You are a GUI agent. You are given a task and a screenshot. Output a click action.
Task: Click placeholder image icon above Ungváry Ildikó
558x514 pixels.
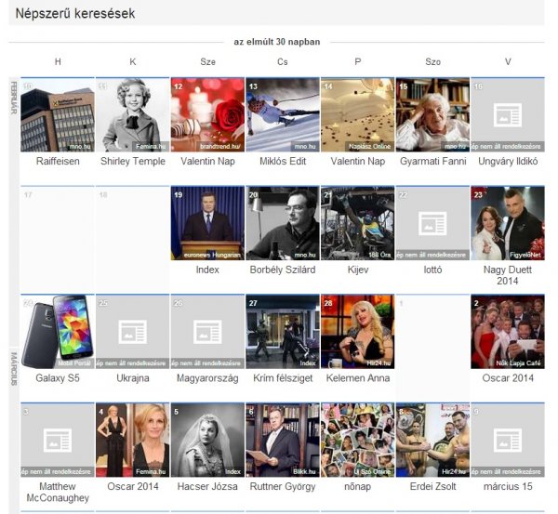coord(507,114)
